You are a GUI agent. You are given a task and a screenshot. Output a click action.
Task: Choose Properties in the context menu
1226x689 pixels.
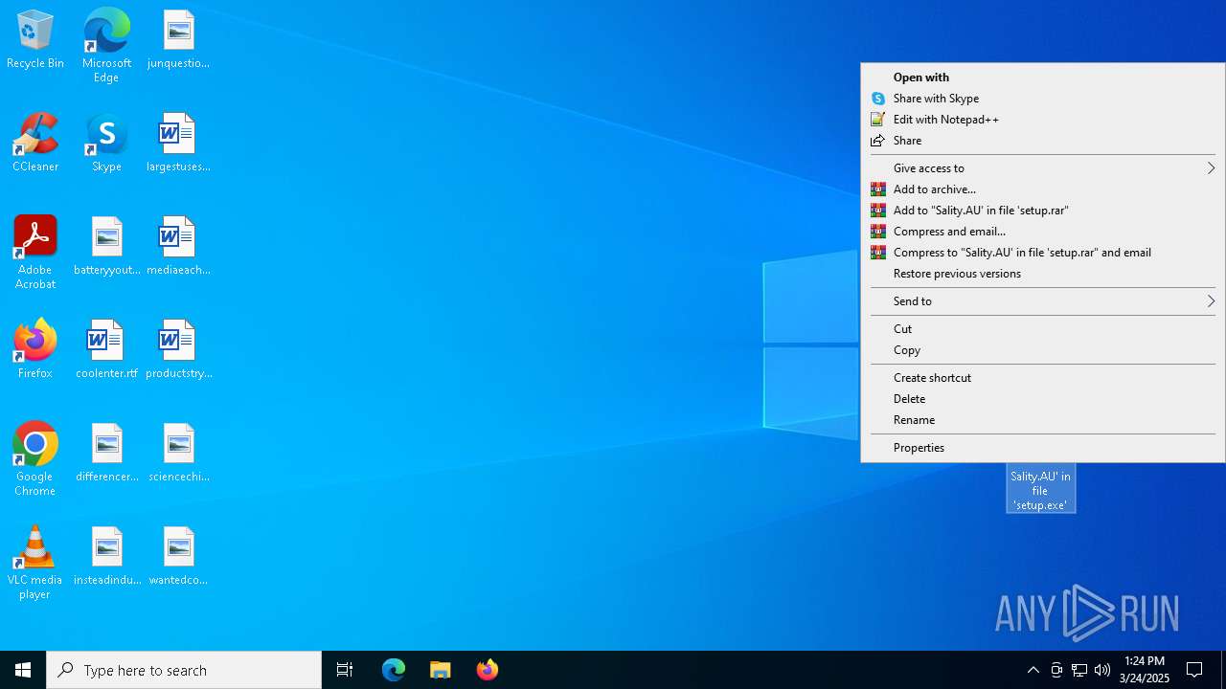pos(1043,448)
